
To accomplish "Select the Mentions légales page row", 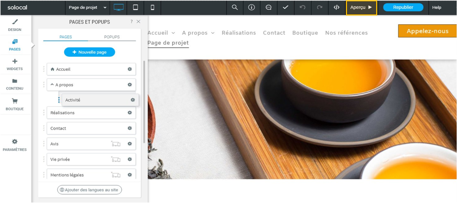I will click(x=91, y=174).
